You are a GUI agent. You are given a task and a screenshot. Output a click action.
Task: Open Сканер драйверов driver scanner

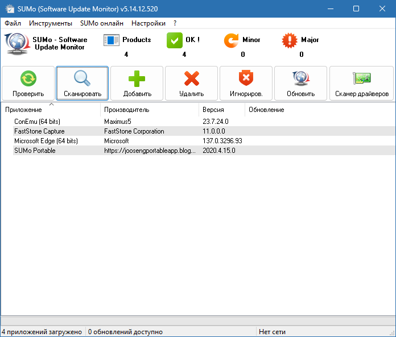click(x=362, y=83)
